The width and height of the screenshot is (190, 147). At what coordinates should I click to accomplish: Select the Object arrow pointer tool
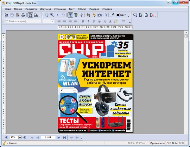click(58, 15)
